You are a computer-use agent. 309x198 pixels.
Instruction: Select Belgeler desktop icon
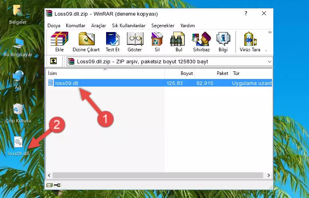tap(18, 14)
